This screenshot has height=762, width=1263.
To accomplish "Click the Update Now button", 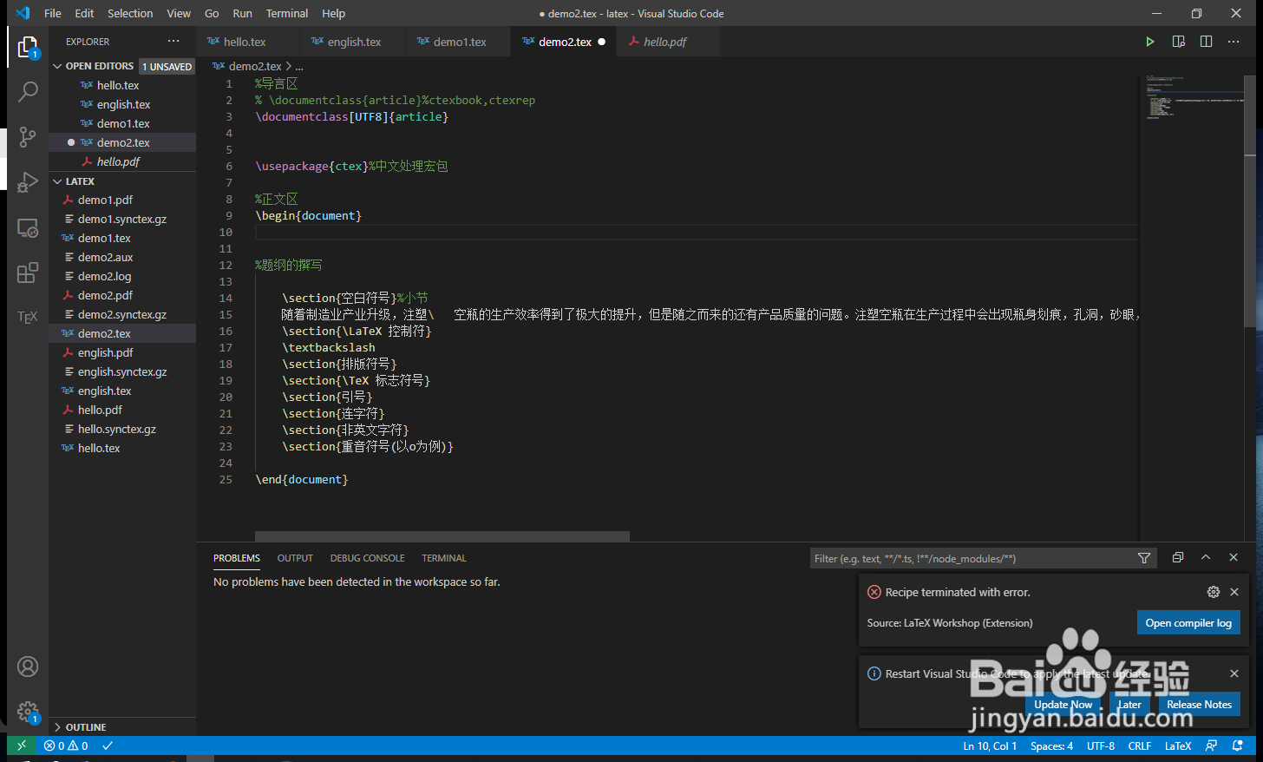I will coord(1063,705).
